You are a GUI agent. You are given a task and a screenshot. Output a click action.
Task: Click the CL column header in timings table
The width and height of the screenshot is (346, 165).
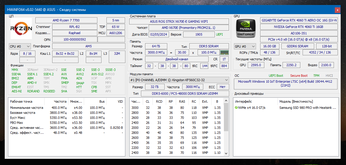pos(147,101)
